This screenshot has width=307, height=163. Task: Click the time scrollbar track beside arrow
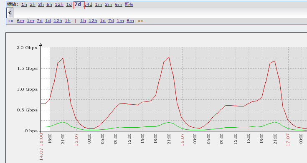(x=160, y=13)
